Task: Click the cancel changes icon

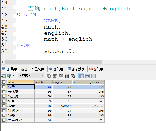Action: [73, 76]
